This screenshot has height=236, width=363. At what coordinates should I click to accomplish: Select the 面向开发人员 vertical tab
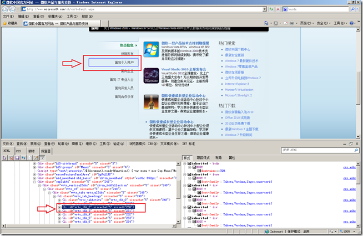tap(124, 88)
